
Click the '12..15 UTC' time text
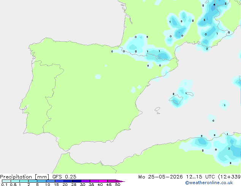coord(200,177)
